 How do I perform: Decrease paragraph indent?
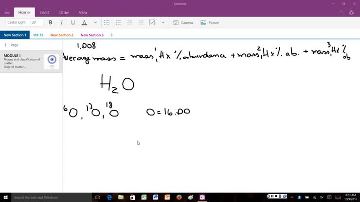129,22
